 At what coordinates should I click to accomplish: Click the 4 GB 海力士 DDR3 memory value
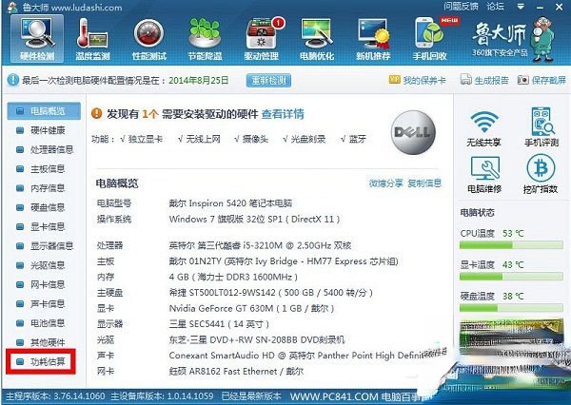click(x=233, y=277)
